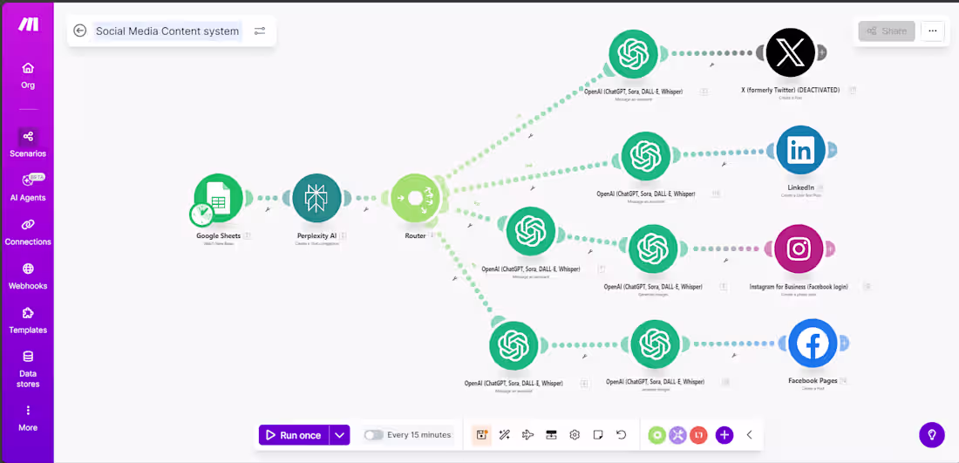Click wrench filter between OpenAI and LinkedIn
Viewport: 959px width, 463px height.
pyautogui.click(x=724, y=164)
